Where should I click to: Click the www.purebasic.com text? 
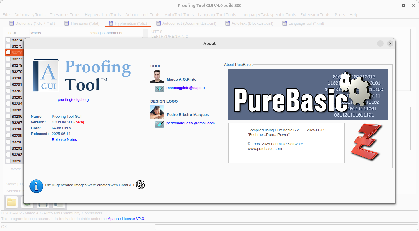tap(265, 149)
